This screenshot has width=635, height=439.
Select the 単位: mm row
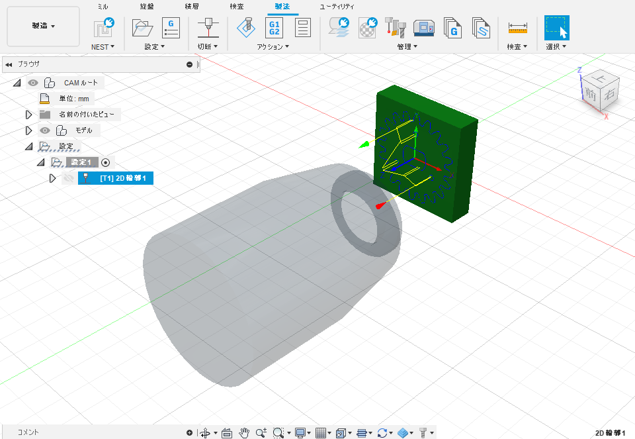(x=74, y=99)
